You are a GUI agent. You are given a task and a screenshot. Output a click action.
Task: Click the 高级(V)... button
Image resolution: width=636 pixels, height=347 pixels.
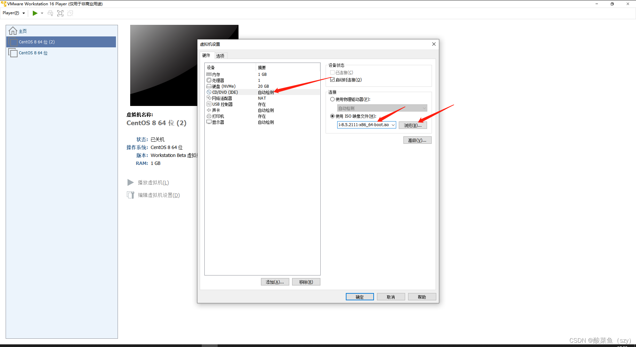click(417, 140)
